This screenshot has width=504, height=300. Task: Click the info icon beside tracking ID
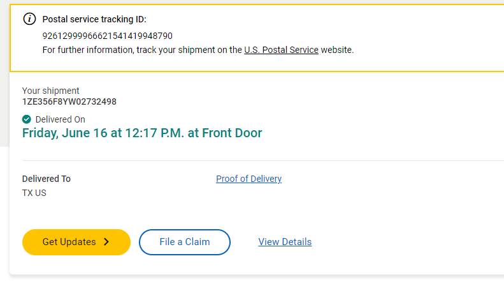tap(29, 19)
